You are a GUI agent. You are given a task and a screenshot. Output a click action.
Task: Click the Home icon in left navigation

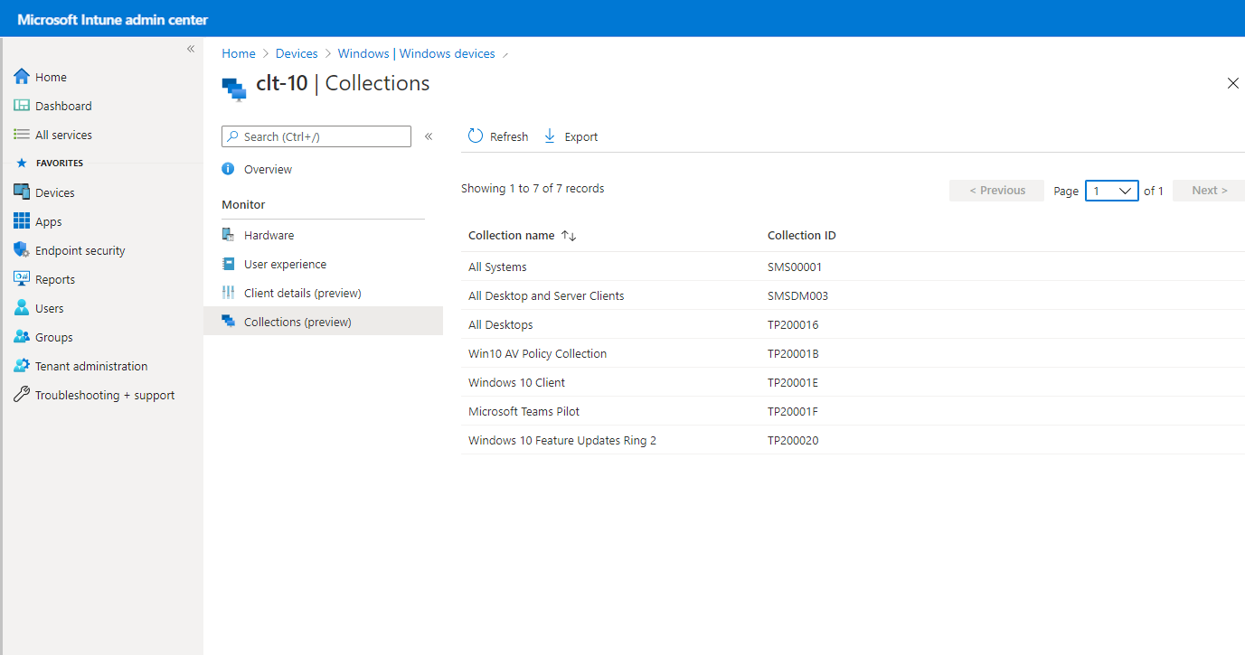[x=22, y=77]
